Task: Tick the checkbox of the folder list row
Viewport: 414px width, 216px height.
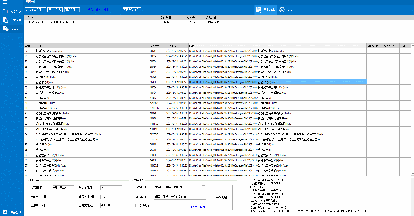Action: tap(26, 22)
